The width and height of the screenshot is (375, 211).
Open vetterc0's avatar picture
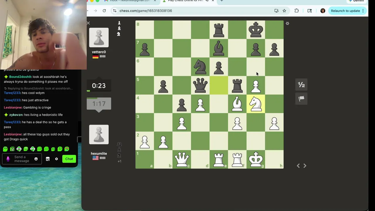click(99, 38)
